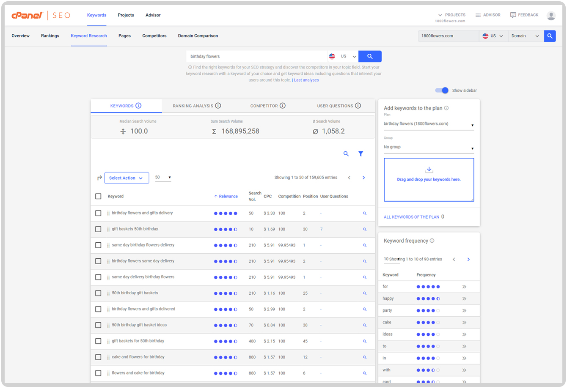Open the Advisor menu in top navigation

point(153,15)
